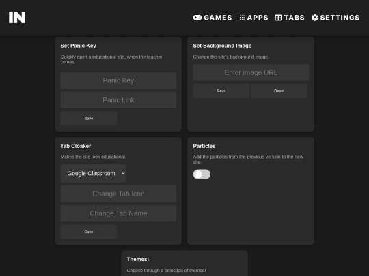Image resolution: width=369 pixels, height=276 pixels.
Task: Click the gamepad icon beside GAMES
Action: [197, 18]
